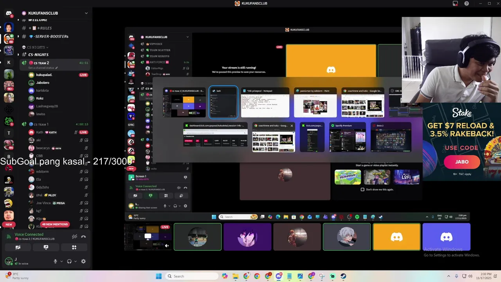
Task: Open Copilot icon in Windows taskbar
Action: point(225,276)
